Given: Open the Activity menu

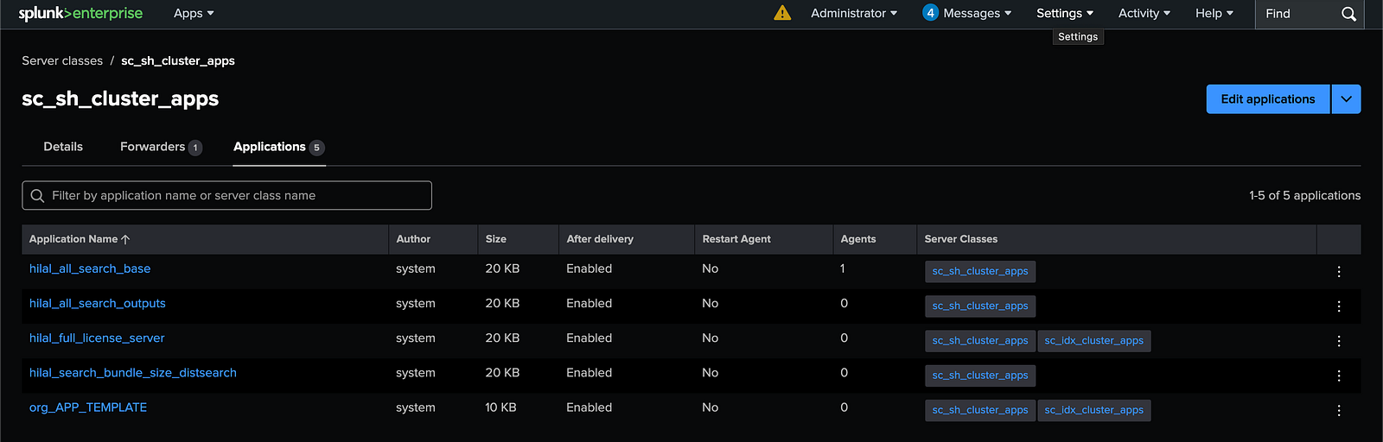Looking at the screenshot, I should [x=1144, y=13].
